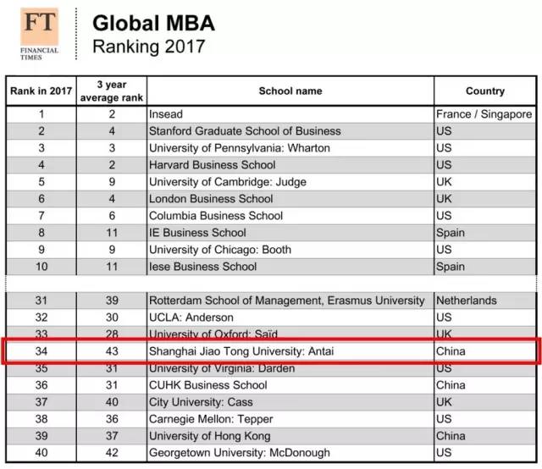
Task: Click the Financial Times FT logo
Action: click(x=40, y=32)
